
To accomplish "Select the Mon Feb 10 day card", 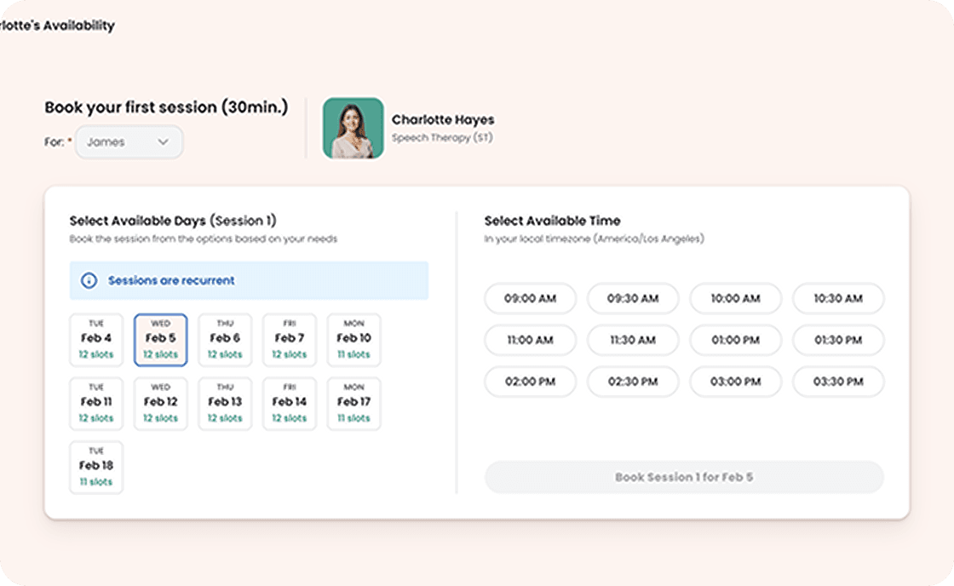I will pyautogui.click(x=354, y=340).
